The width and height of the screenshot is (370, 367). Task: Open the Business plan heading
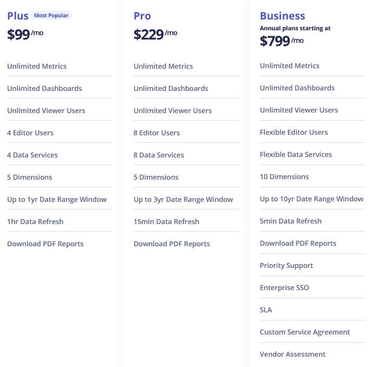[282, 16]
